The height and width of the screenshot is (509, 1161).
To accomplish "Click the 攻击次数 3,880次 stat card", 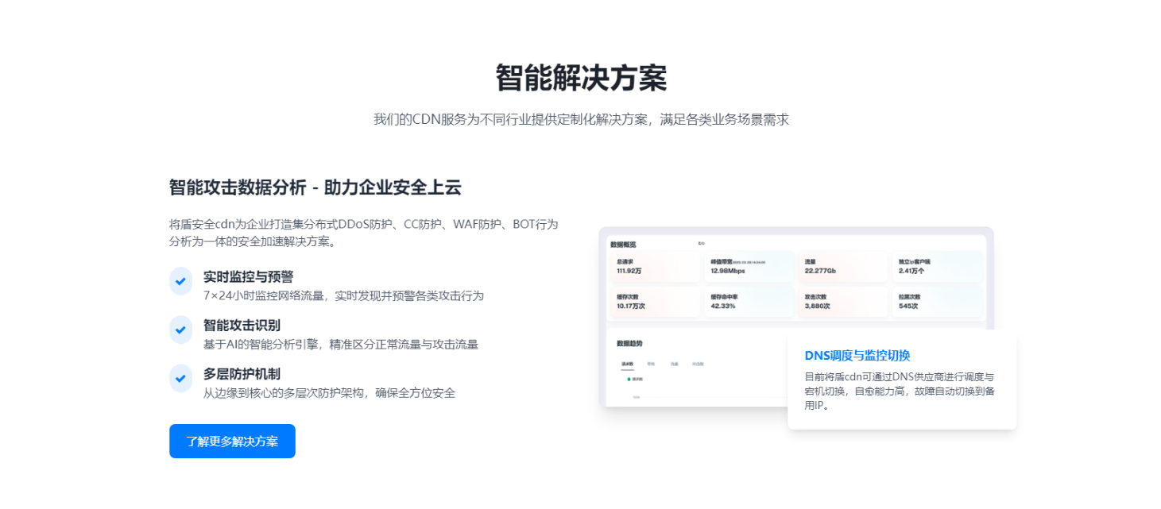I will click(842, 302).
